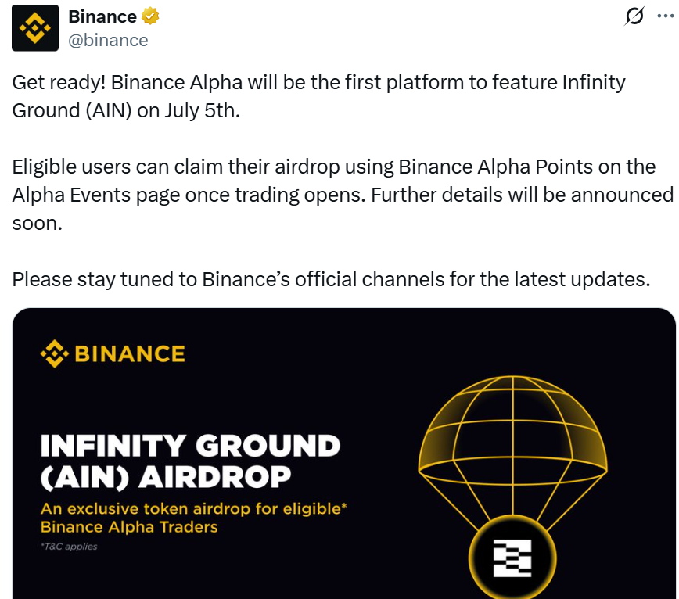Click the Alpha Events page mention
The width and height of the screenshot is (679, 599).
tap(95, 195)
